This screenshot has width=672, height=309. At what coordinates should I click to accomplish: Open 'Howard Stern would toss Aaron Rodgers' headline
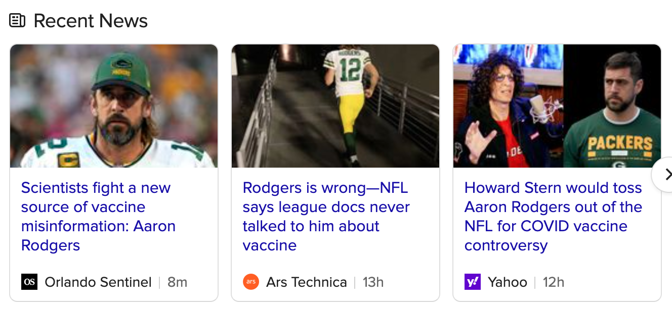click(x=553, y=217)
